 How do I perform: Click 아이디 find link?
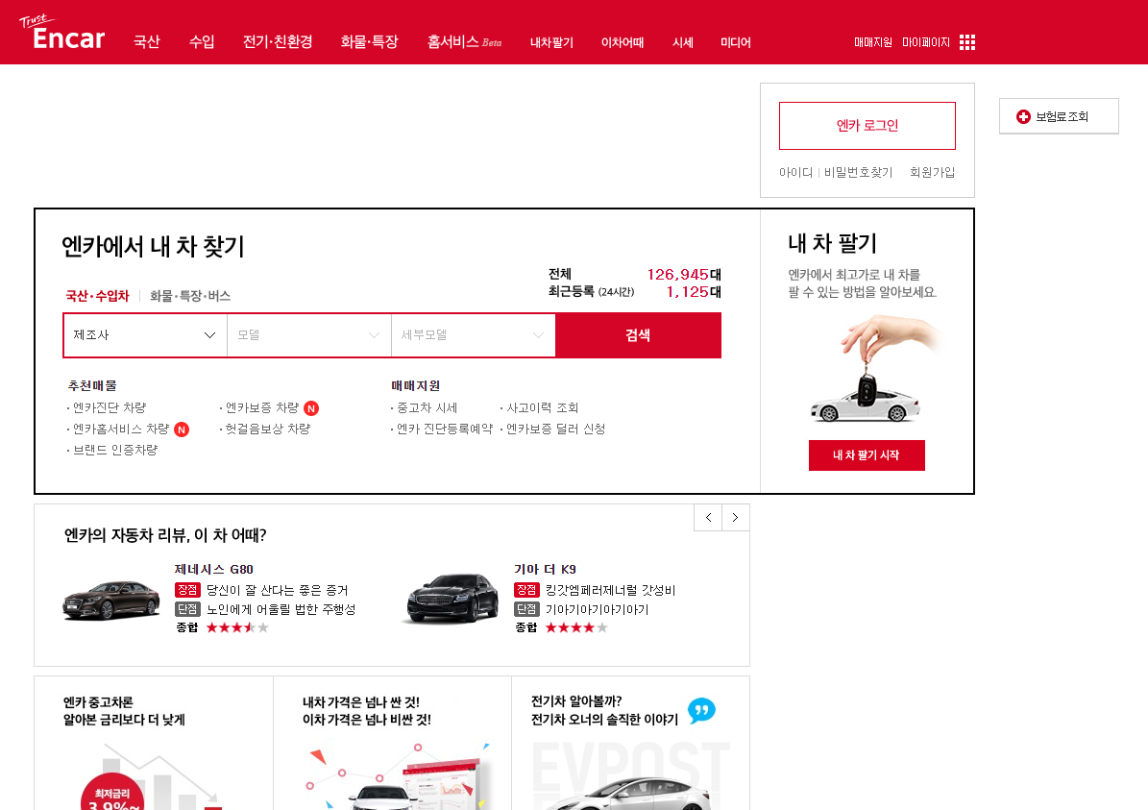(x=795, y=173)
